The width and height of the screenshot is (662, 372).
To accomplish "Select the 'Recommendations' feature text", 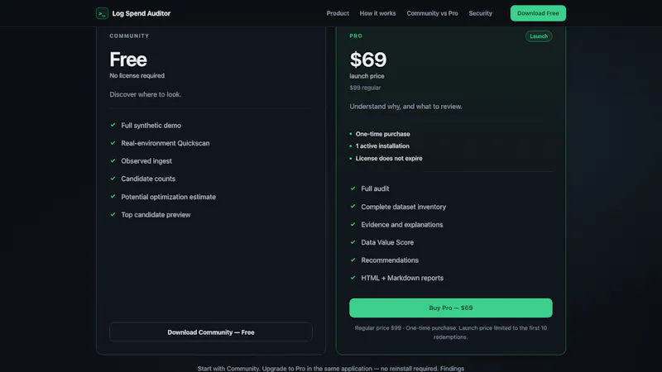I will pyautogui.click(x=390, y=260).
